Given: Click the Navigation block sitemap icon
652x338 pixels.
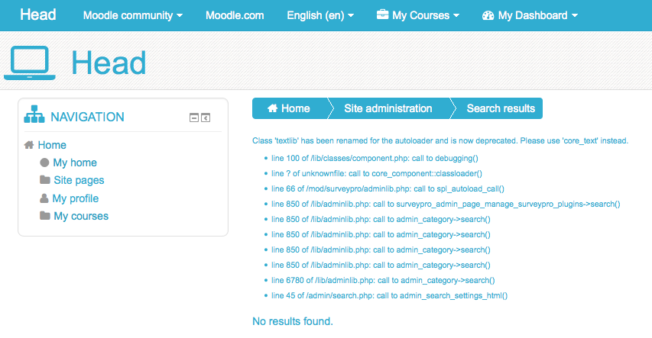Looking at the screenshot, I should [x=34, y=114].
